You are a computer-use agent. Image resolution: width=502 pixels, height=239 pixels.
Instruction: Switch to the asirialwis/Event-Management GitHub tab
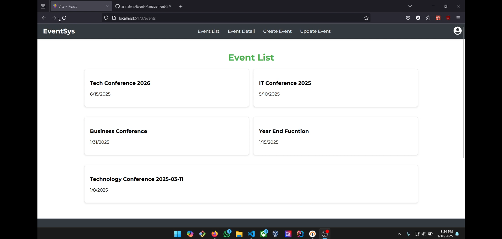click(143, 6)
